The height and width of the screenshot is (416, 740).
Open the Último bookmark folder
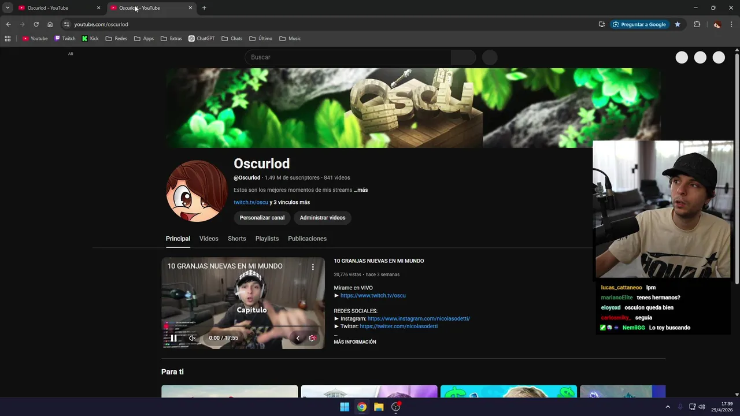[261, 39]
